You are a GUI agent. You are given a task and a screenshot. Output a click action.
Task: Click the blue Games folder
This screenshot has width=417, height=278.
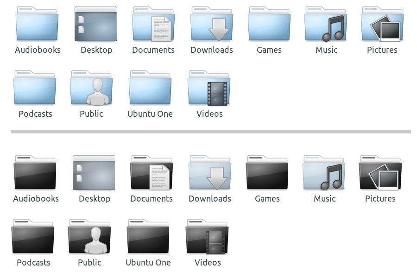pyautogui.click(x=269, y=25)
